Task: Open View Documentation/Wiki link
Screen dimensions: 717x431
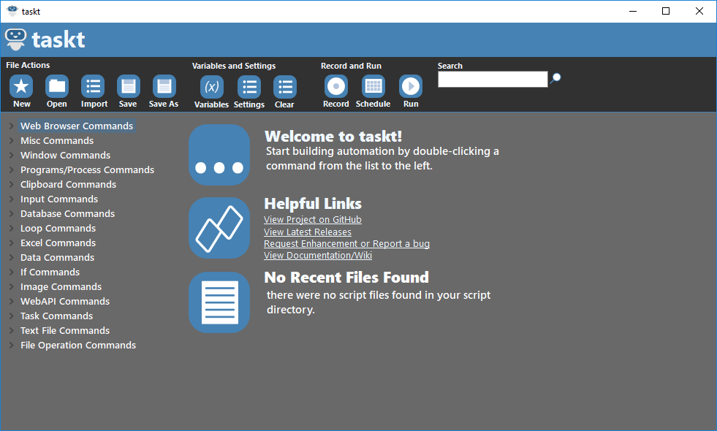Action: click(x=318, y=256)
